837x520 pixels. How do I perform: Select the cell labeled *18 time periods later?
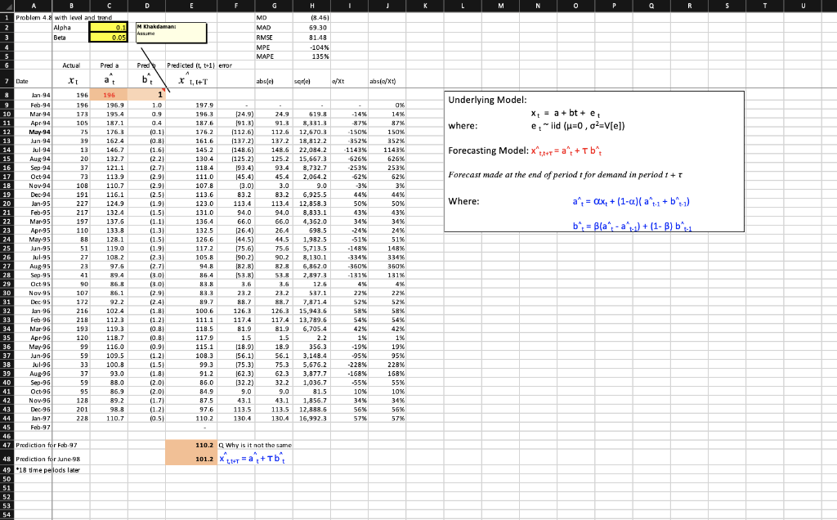tap(34, 470)
